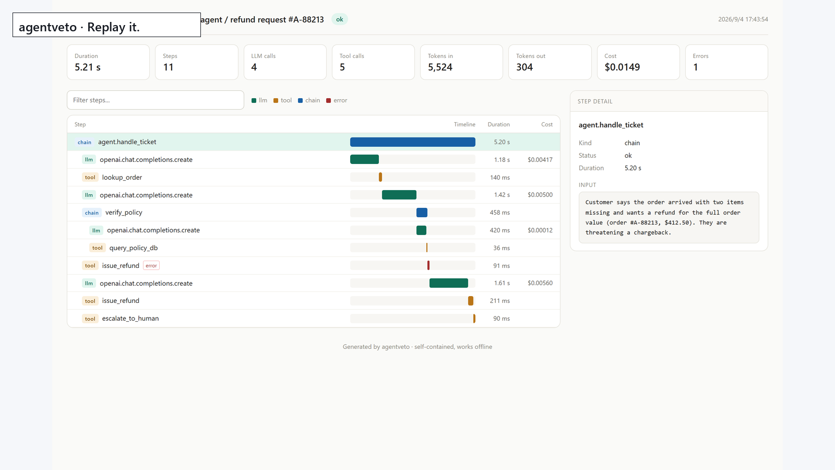The image size is (835, 470).
Task: Click the ok status badge in the header
Action: [340, 19]
